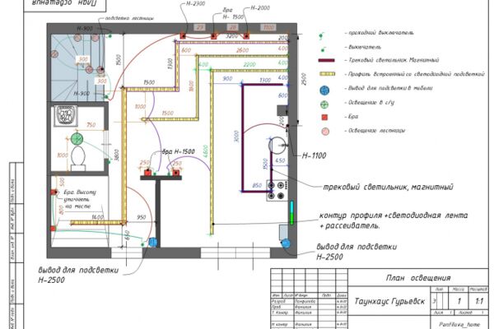Click the "Освещение в с/у" legend label
This screenshot has width=494, height=329.
tap(369, 102)
